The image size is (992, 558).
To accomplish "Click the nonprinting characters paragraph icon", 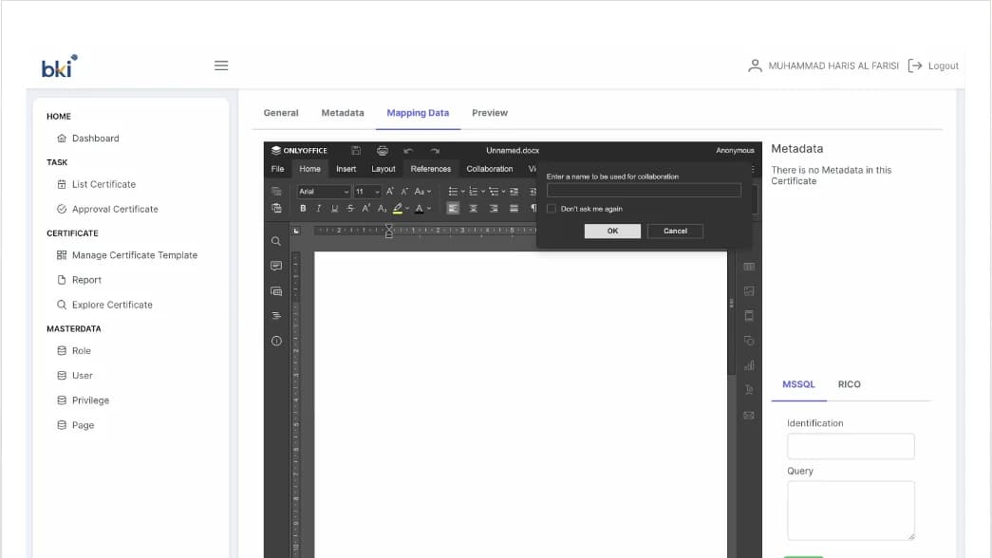I will 533,208.
